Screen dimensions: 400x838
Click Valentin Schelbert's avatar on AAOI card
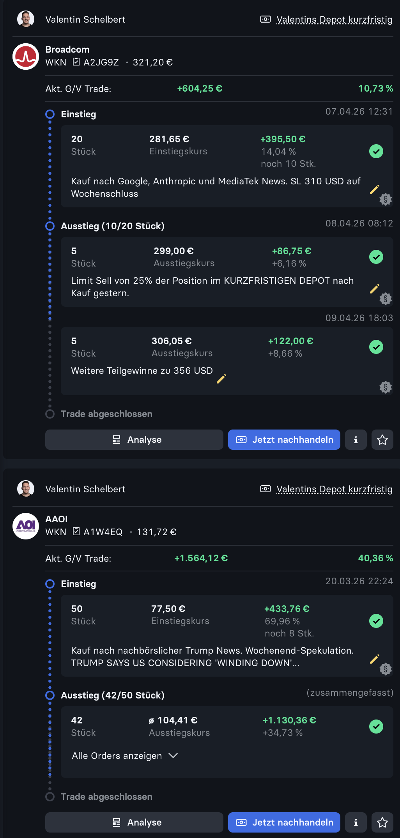click(26, 489)
